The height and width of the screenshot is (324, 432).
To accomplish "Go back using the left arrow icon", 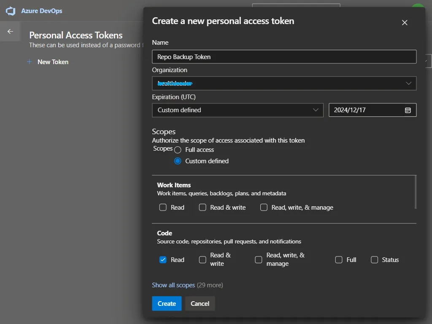I will coord(10,31).
